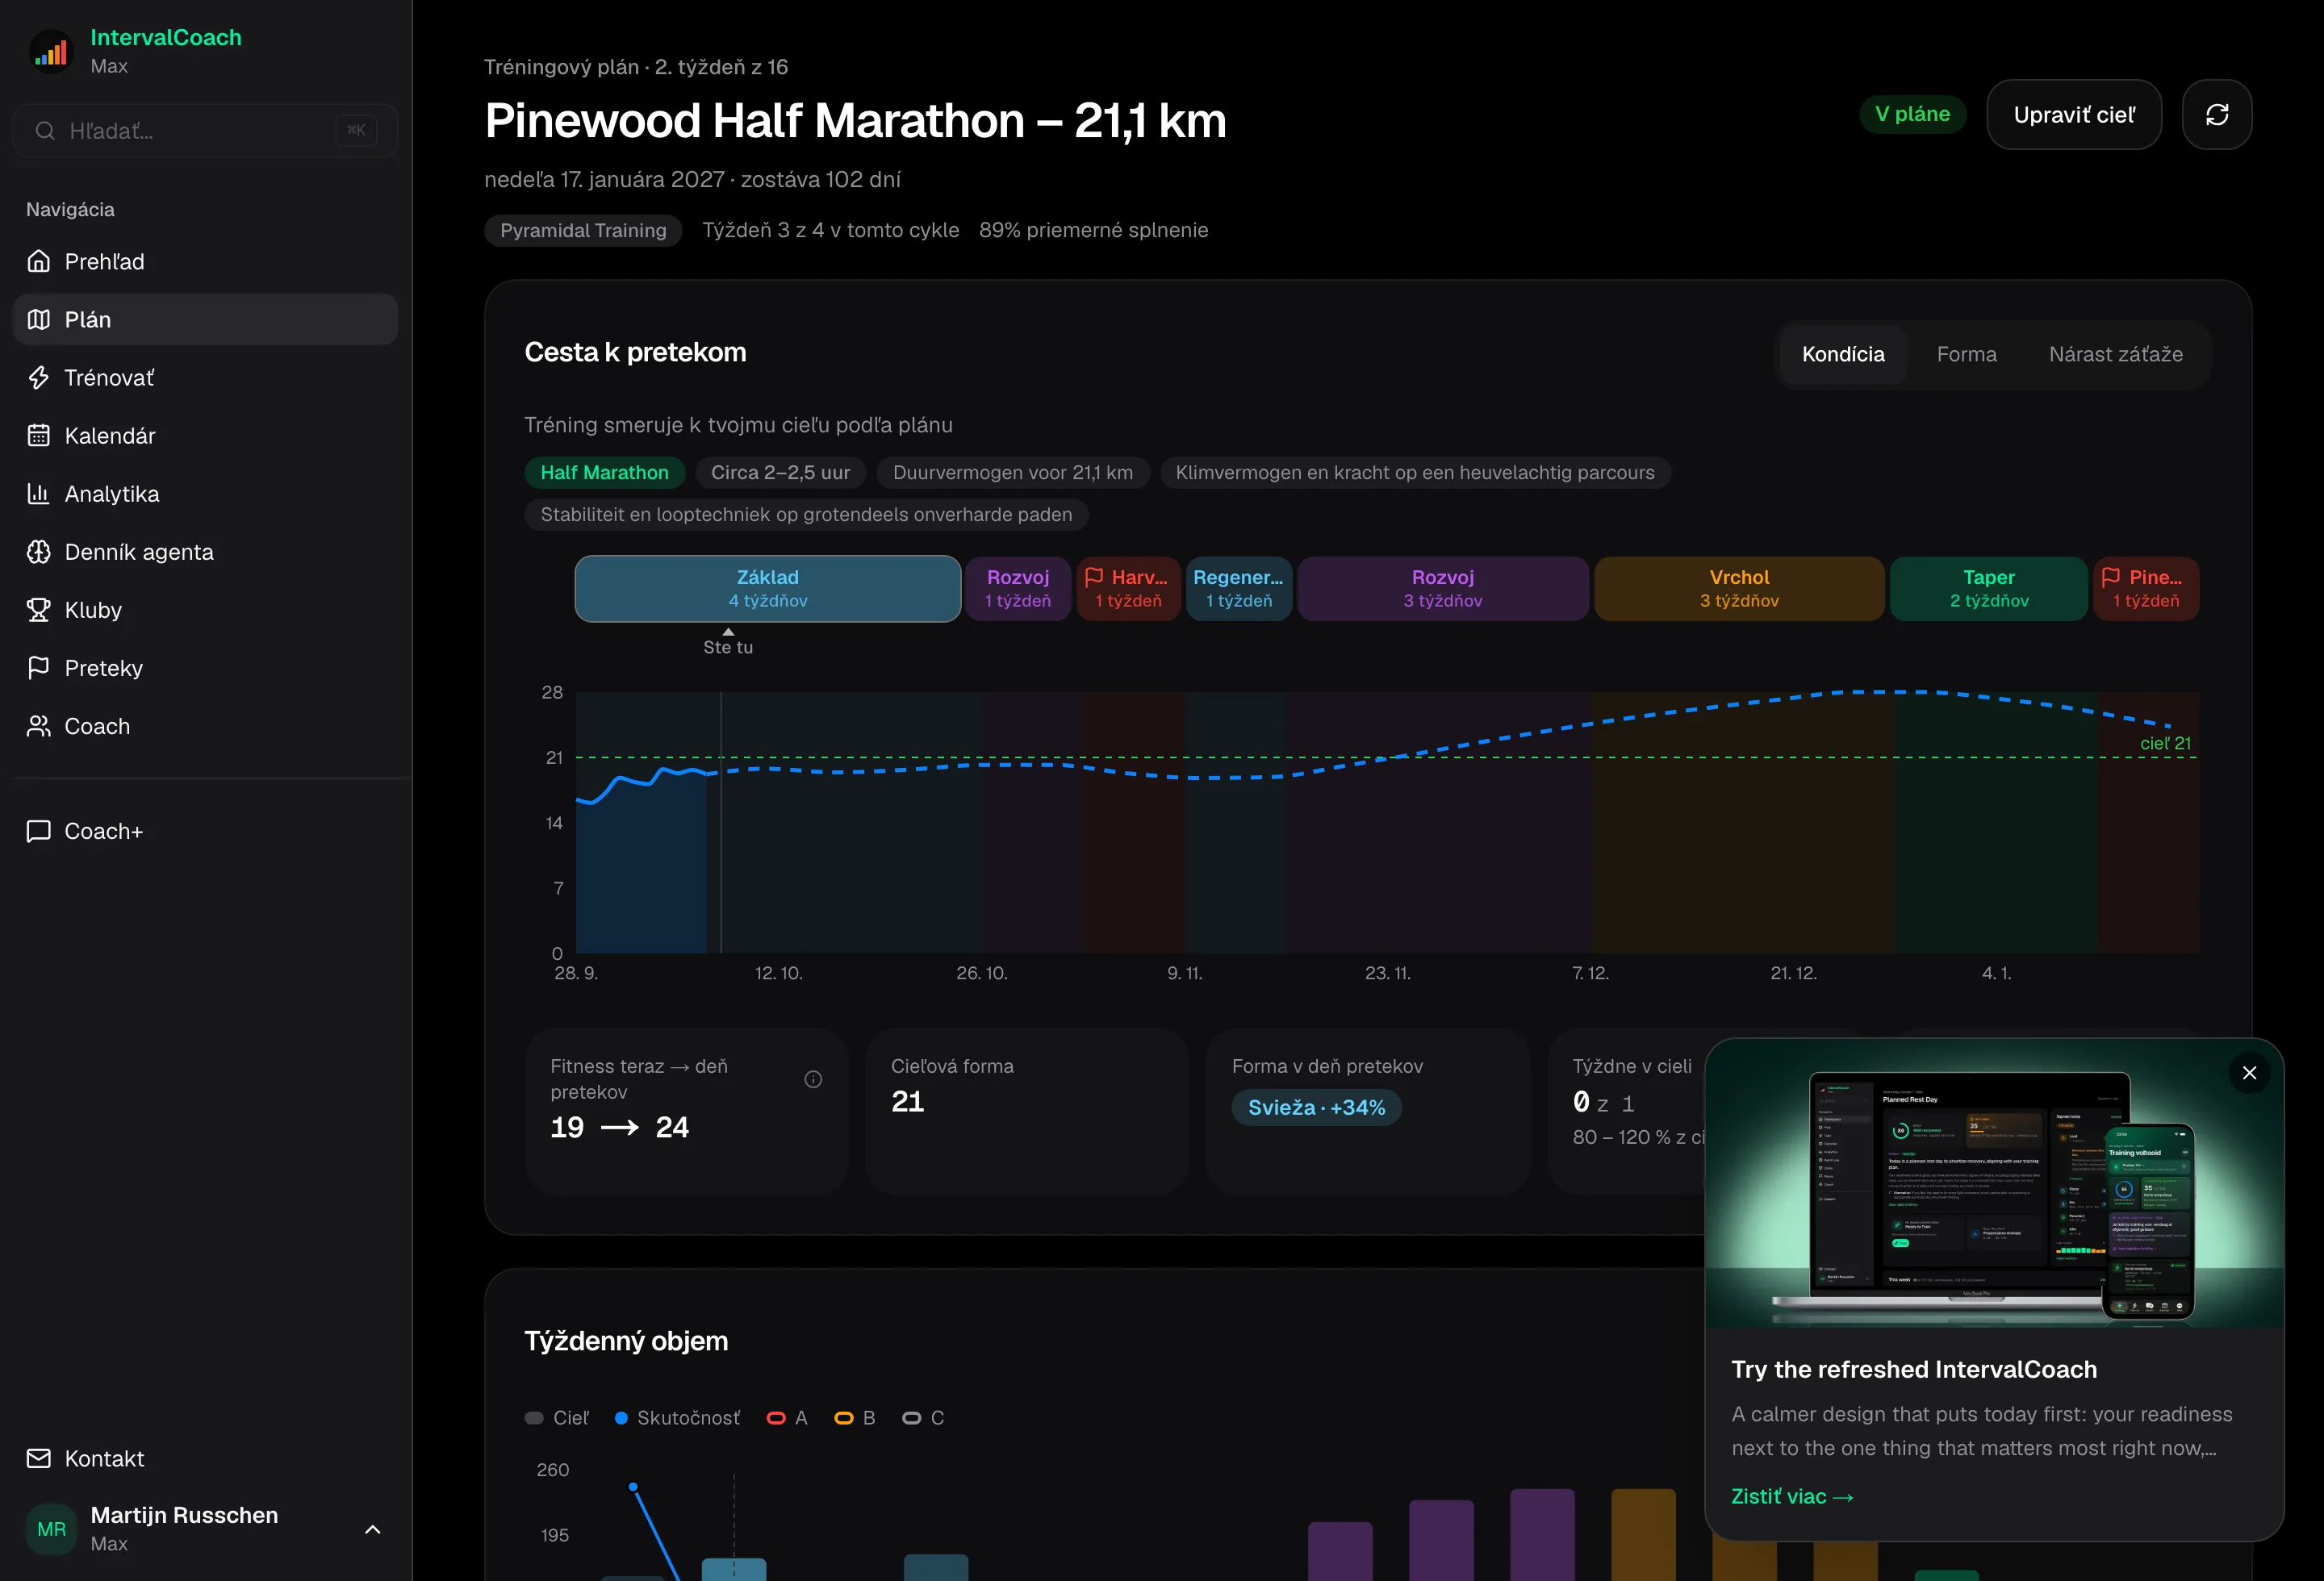The image size is (2324, 1581).
Task: Click the trophy icon for Kluby
Action: tap(39, 610)
